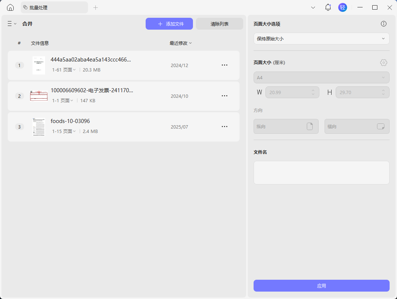The image size is (397, 299).
Task: Click row number 1 badge
Action: (20, 65)
